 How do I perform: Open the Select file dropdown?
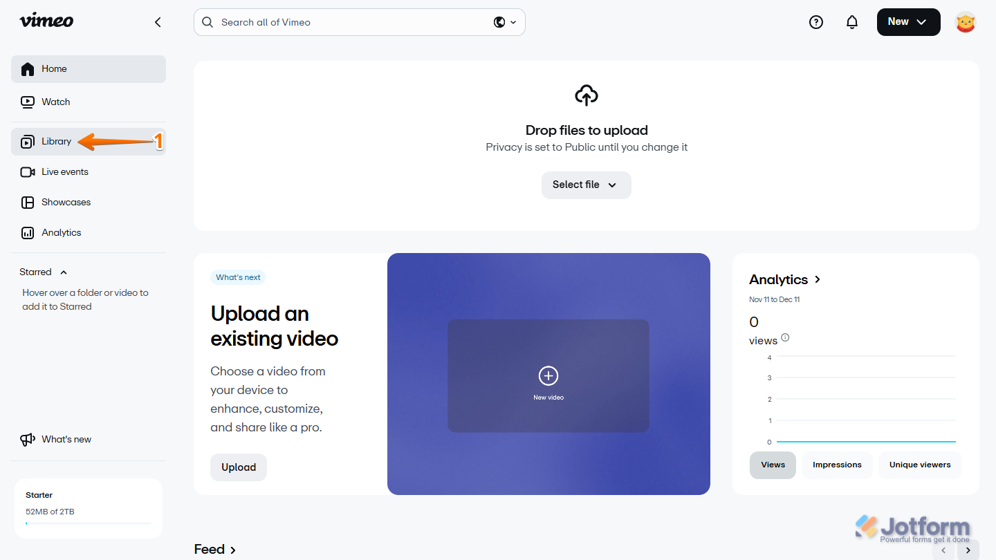586,185
